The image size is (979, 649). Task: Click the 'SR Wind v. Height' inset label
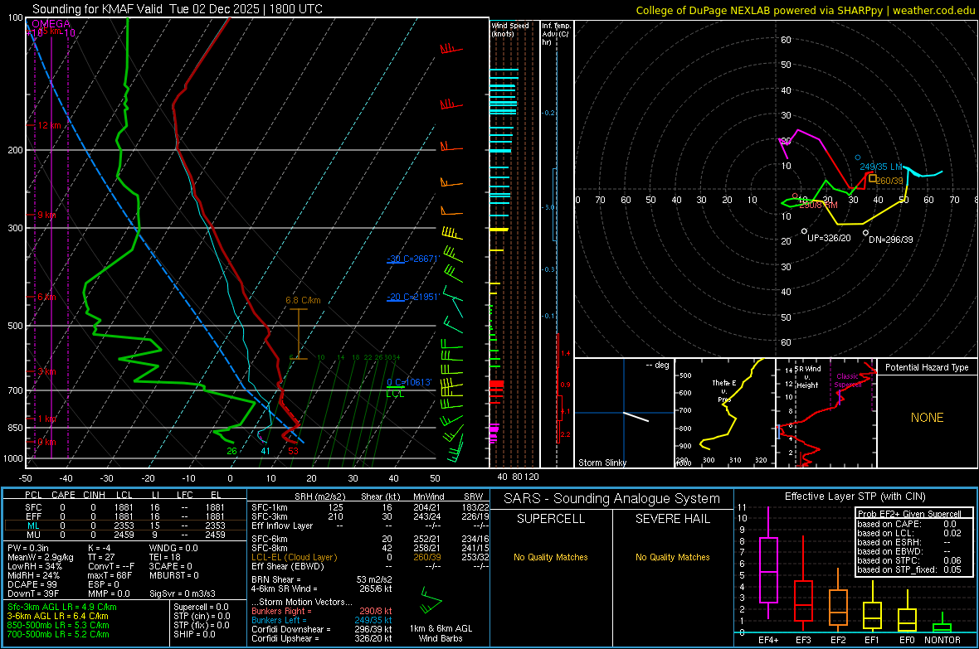pyautogui.click(x=807, y=377)
